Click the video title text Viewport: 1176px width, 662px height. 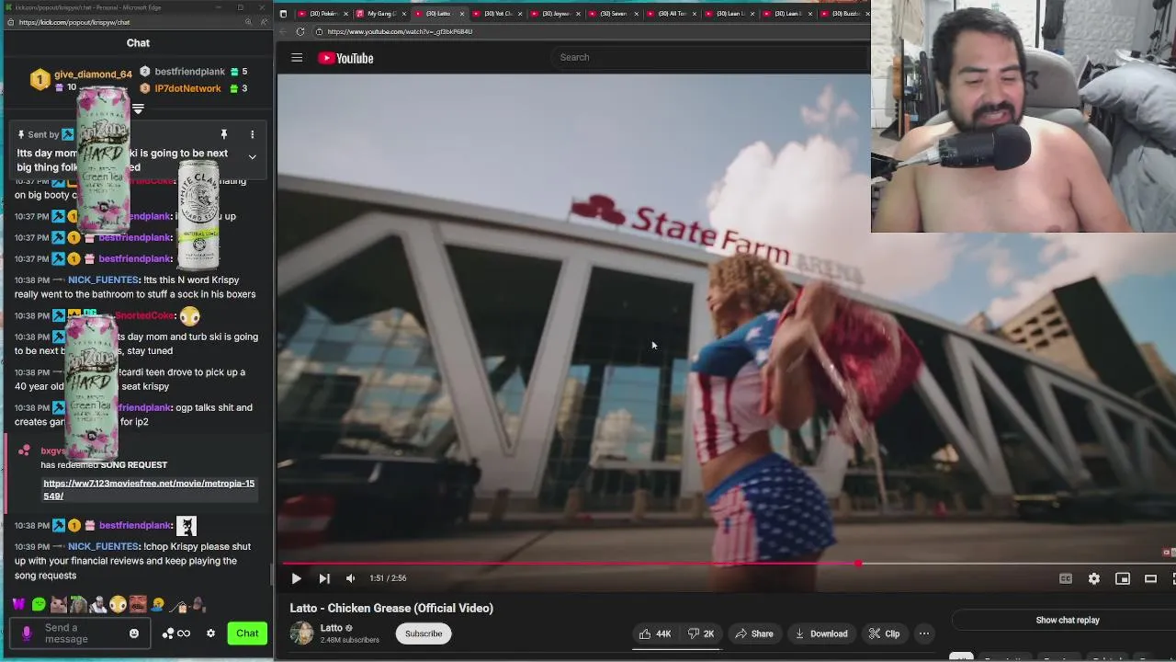(x=391, y=608)
